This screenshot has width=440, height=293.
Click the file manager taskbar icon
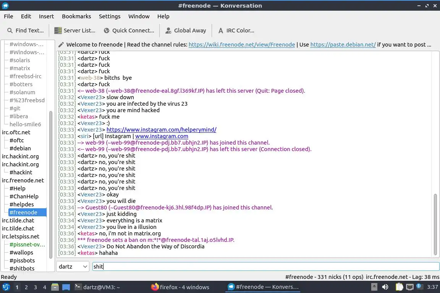(x=55, y=287)
